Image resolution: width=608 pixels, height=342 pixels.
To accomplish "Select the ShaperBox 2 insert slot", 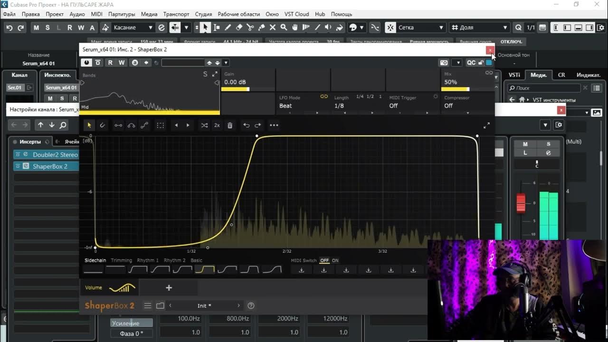I will 50,166.
